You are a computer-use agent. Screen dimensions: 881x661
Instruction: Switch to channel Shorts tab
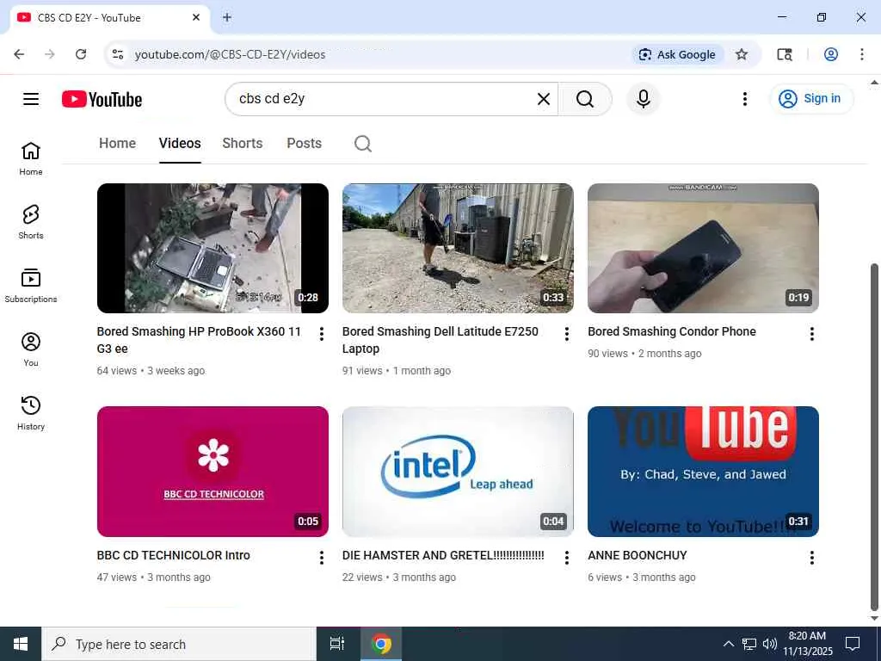[242, 144]
